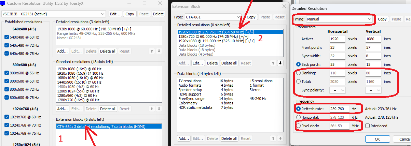The height and width of the screenshot is (146, 411).
Task: Move selected extension detailed resolution down
Action: 280,63
